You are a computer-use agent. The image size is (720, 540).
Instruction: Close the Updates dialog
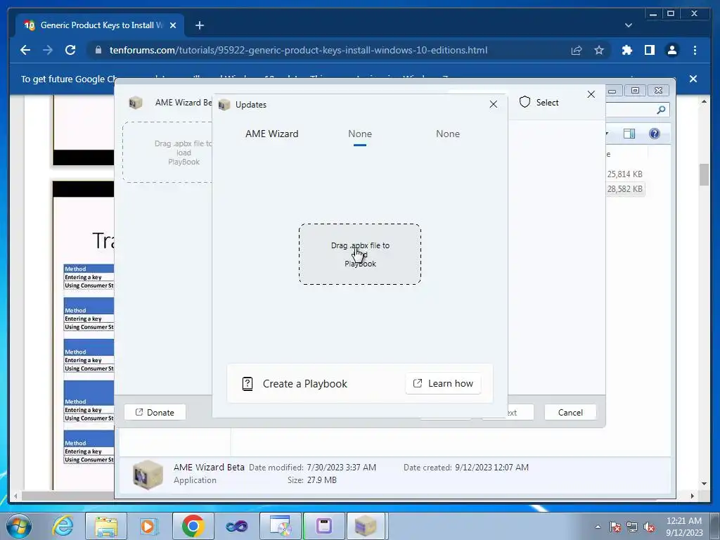(493, 104)
